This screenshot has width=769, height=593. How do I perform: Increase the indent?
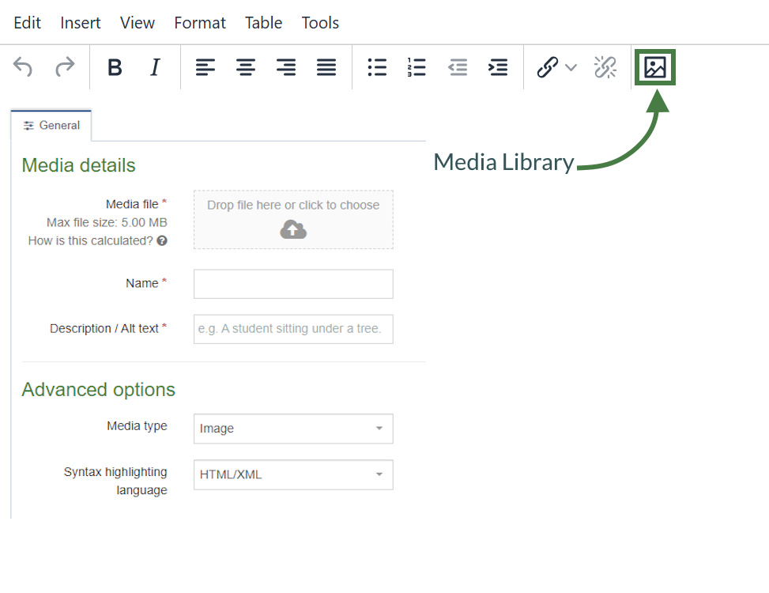(x=498, y=67)
